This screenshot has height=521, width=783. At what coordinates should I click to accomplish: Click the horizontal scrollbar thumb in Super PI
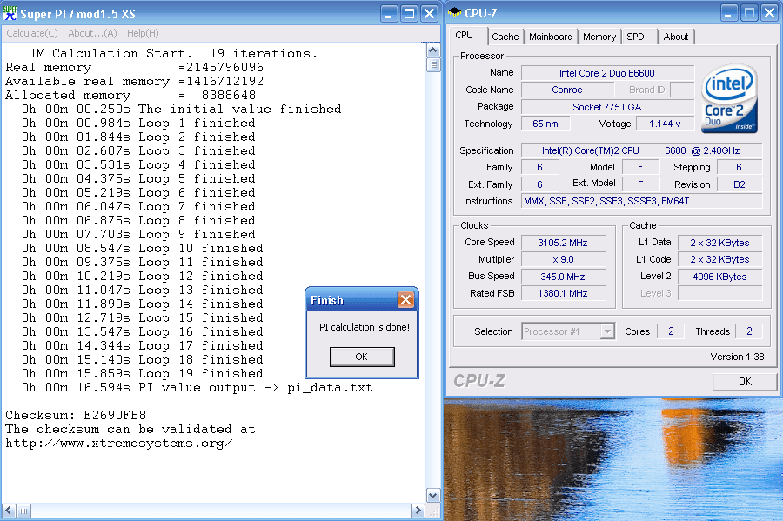[x=24, y=511]
